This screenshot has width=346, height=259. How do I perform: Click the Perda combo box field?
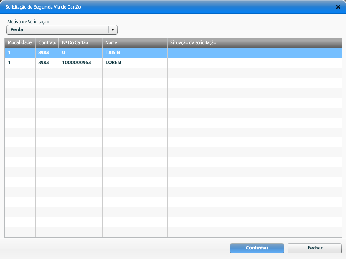point(62,29)
